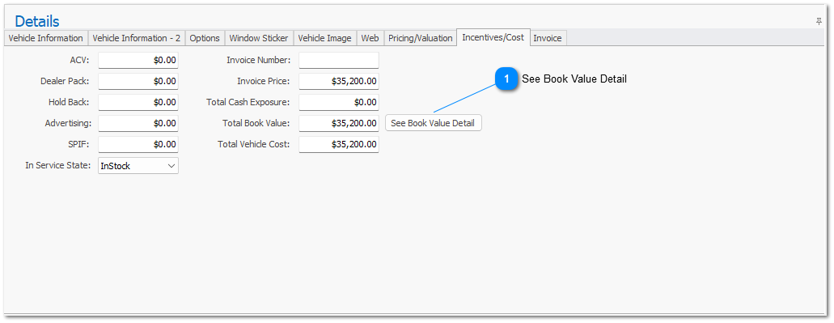834x323 pixels.
Task: Select the Advertising amount field
Action: tap(138, 124)
